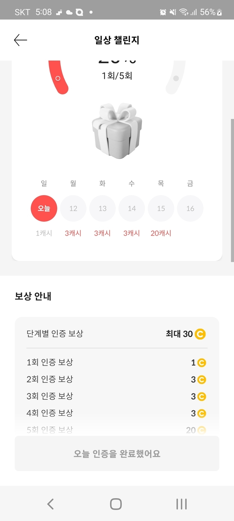Screen dimensions: 234x521
Task: Select day 16 circle
Action: coord(190,209)
